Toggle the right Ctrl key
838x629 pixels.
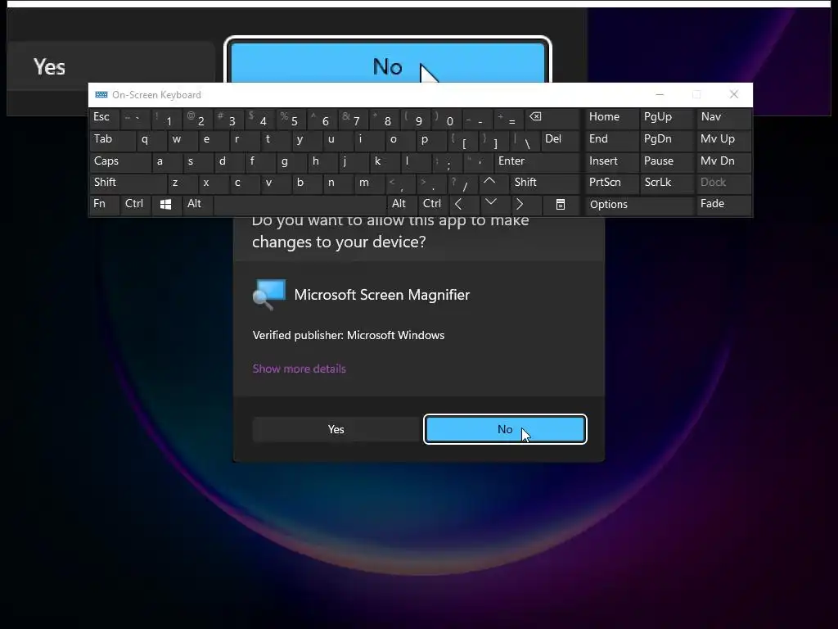(x=432, y=204)
